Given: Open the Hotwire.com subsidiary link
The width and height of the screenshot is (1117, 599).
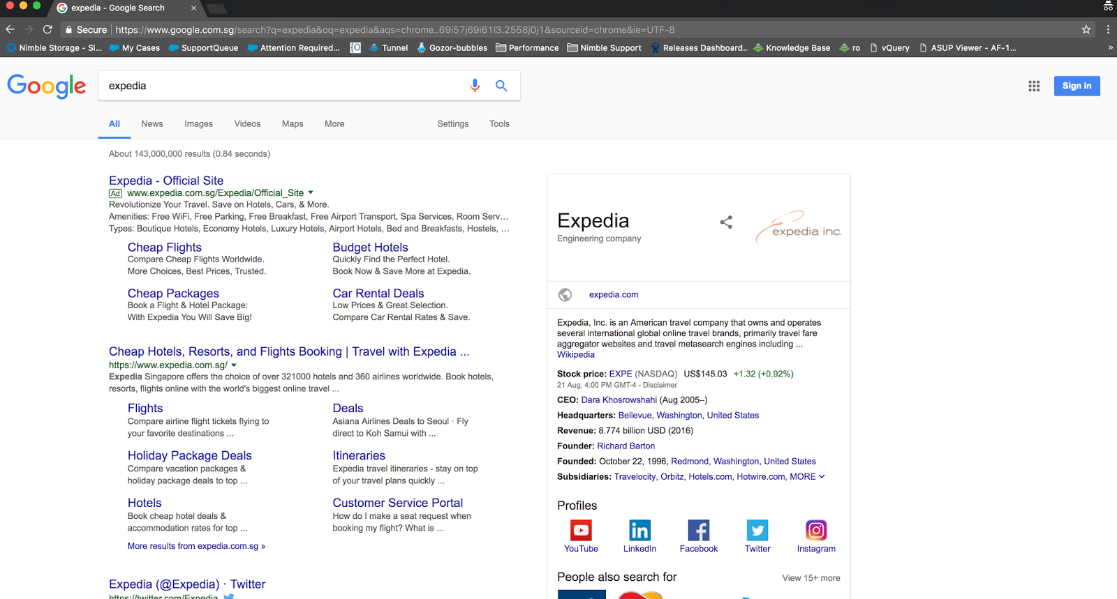Looking at the screenshot, I should point(761,477).
